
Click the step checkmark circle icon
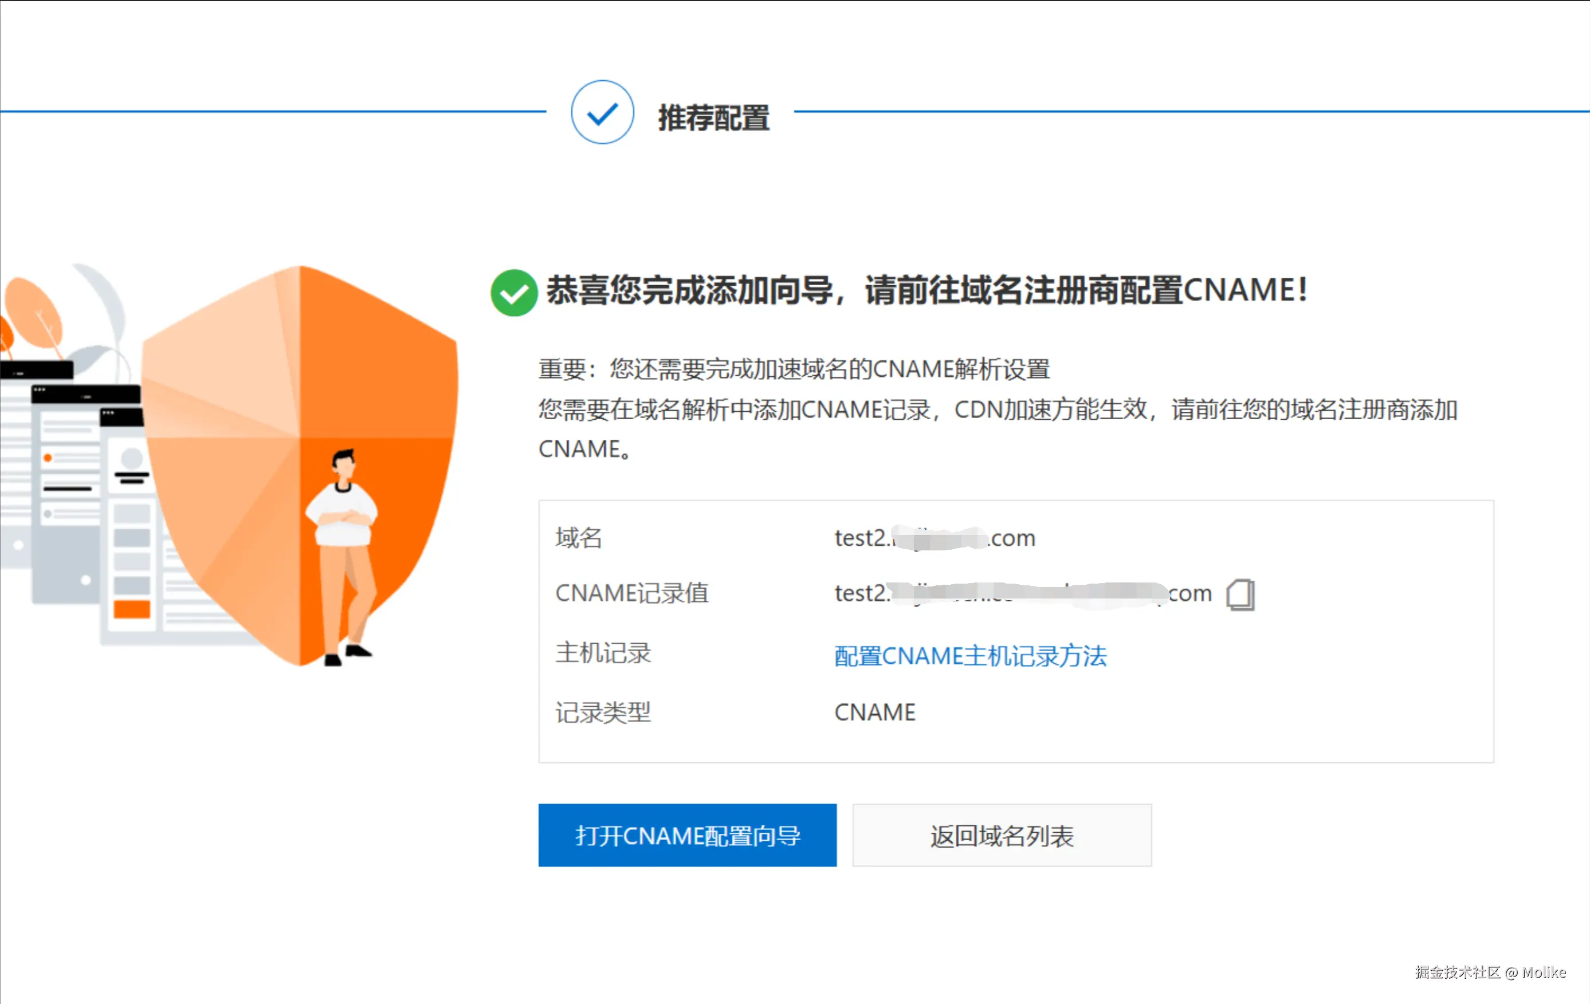602,112
